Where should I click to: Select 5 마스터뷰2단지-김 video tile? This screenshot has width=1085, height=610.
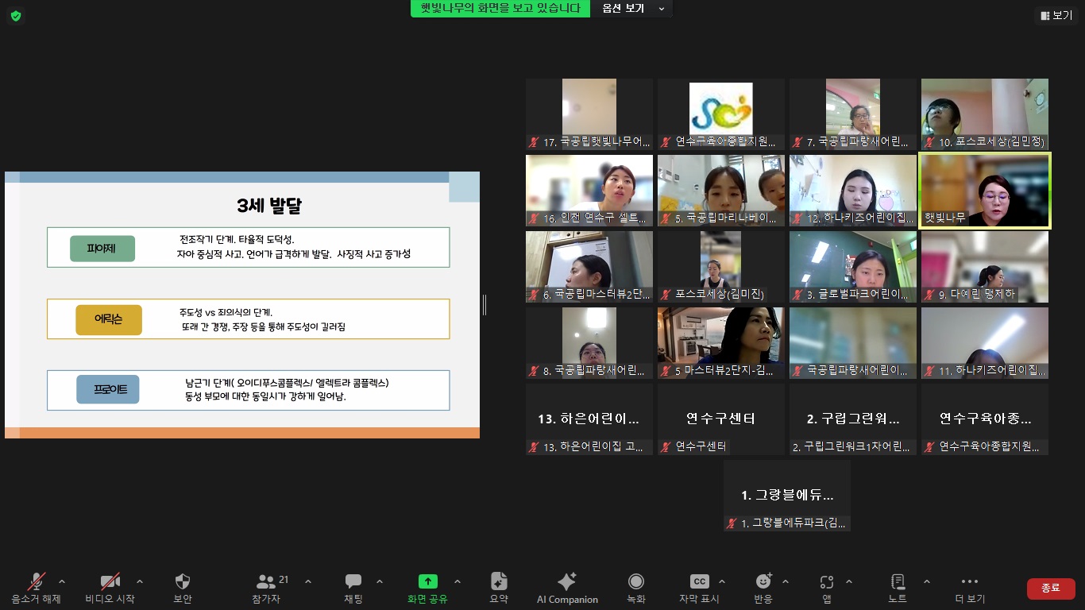click(721, 343)
